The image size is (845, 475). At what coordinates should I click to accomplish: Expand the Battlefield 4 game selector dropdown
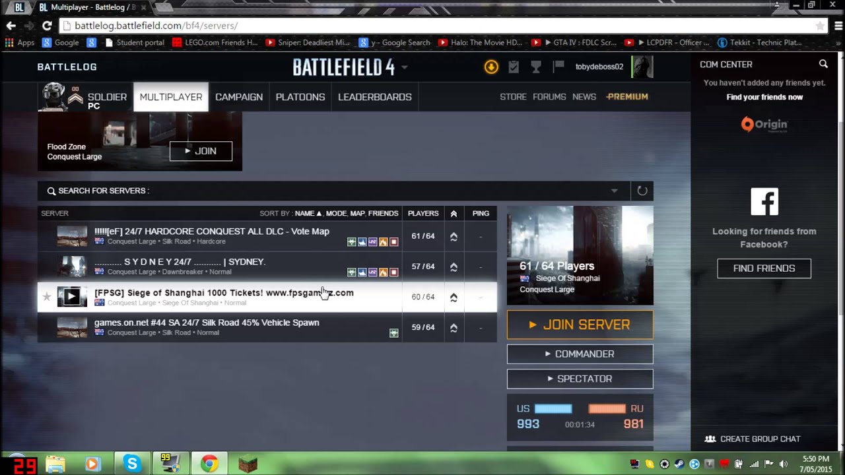tap(404, 67)
